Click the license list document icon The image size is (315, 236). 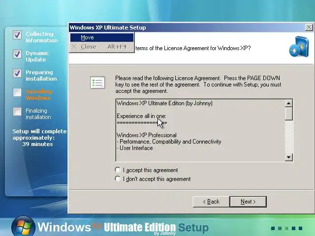[97, 82]
